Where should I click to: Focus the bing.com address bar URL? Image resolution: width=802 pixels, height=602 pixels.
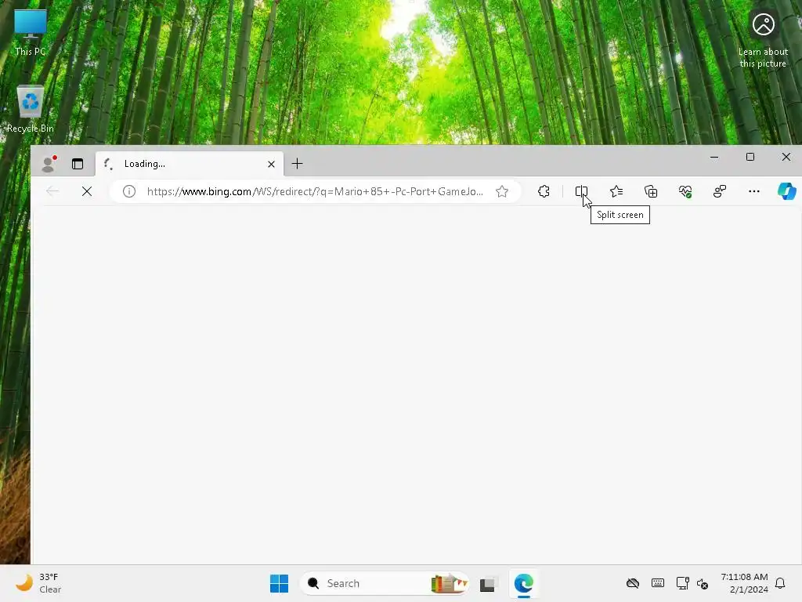[x=315, y=191]
